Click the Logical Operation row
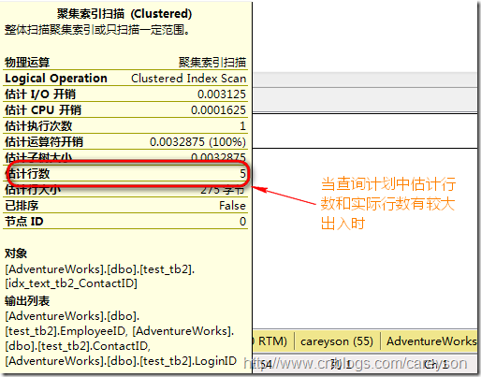Image resolution: width=481 pixels, height=377 pixels. click(125, 79)
